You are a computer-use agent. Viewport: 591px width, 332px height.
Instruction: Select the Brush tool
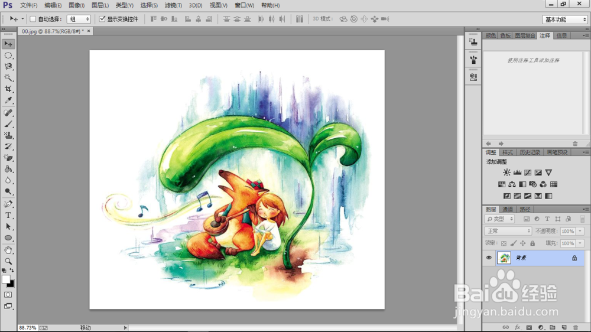pyautogui.click(x=8, y=124)
